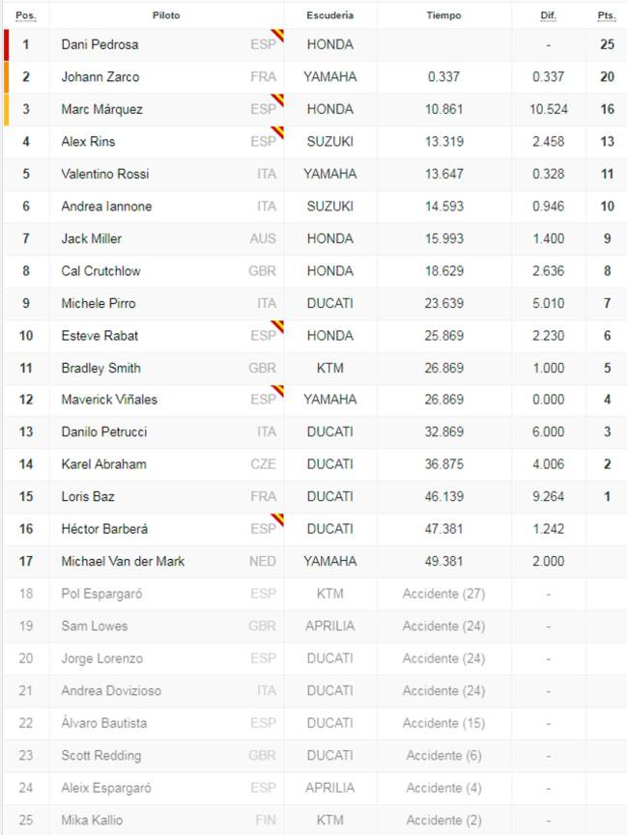Screen dimensions: 627x835
Task: Click the Tiempo column header
Action: coord(443,16)
